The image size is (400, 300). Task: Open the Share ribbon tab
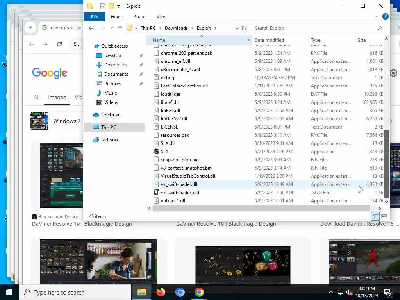(139, 16)
